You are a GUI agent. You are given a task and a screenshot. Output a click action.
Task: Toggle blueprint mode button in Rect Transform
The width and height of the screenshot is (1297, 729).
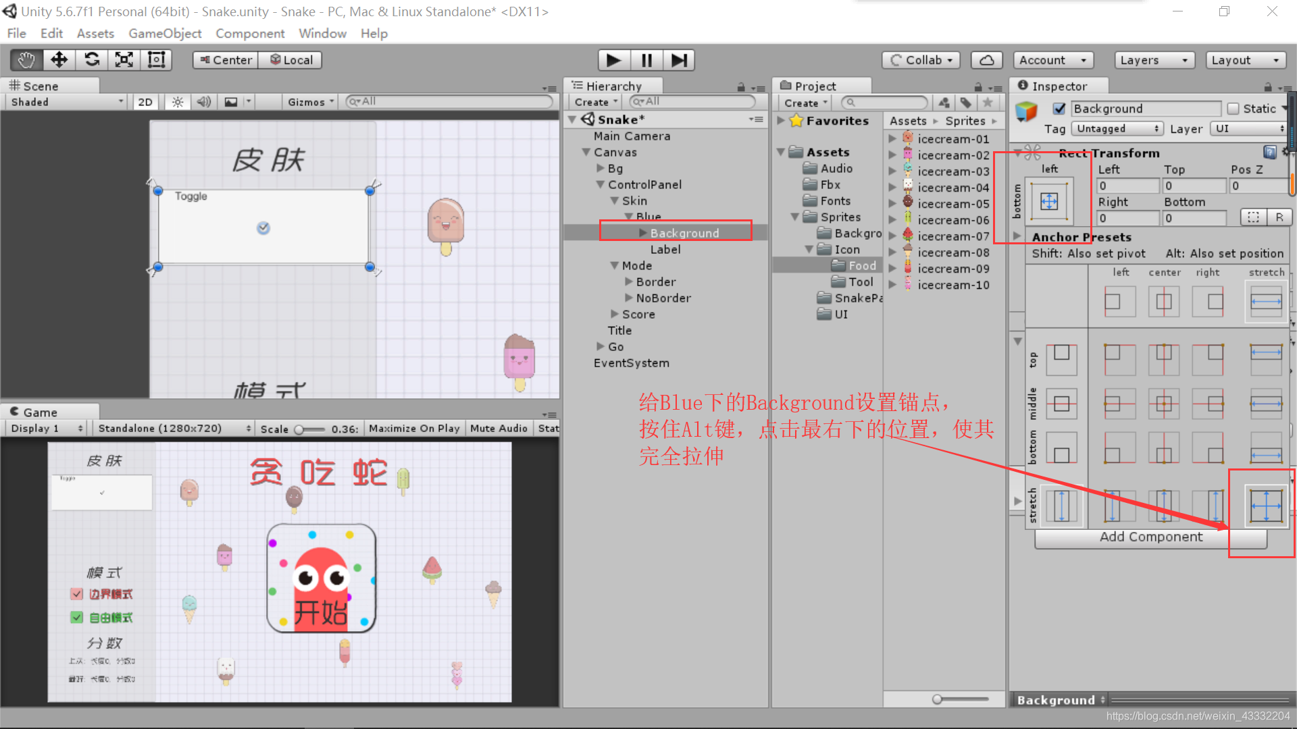(x=1253, y=217)
